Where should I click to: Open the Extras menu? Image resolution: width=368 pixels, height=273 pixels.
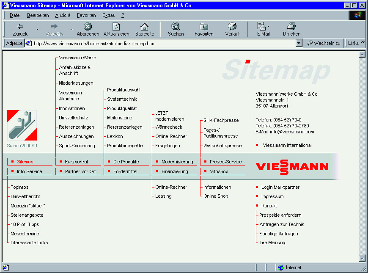(x=108, y=15)
